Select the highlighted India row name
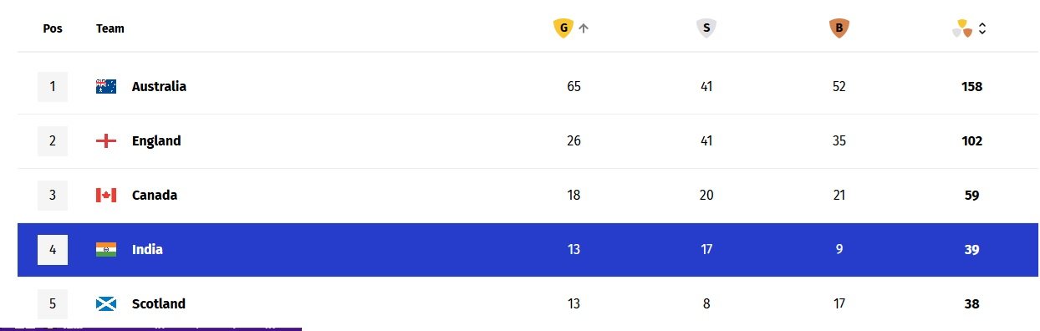 tap(147, 249)
